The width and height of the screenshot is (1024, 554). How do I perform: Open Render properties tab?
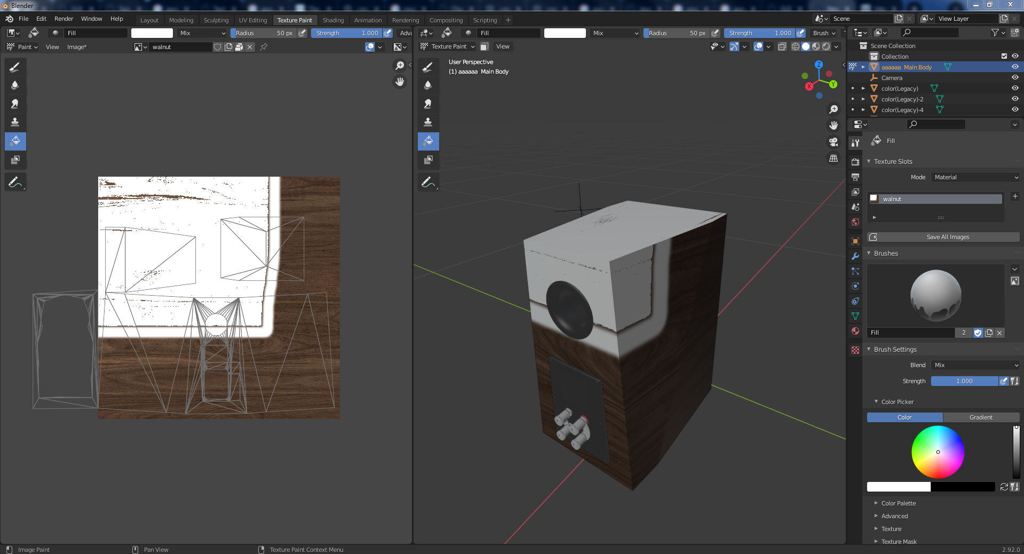pyautogui.click(x=855, y=162)
